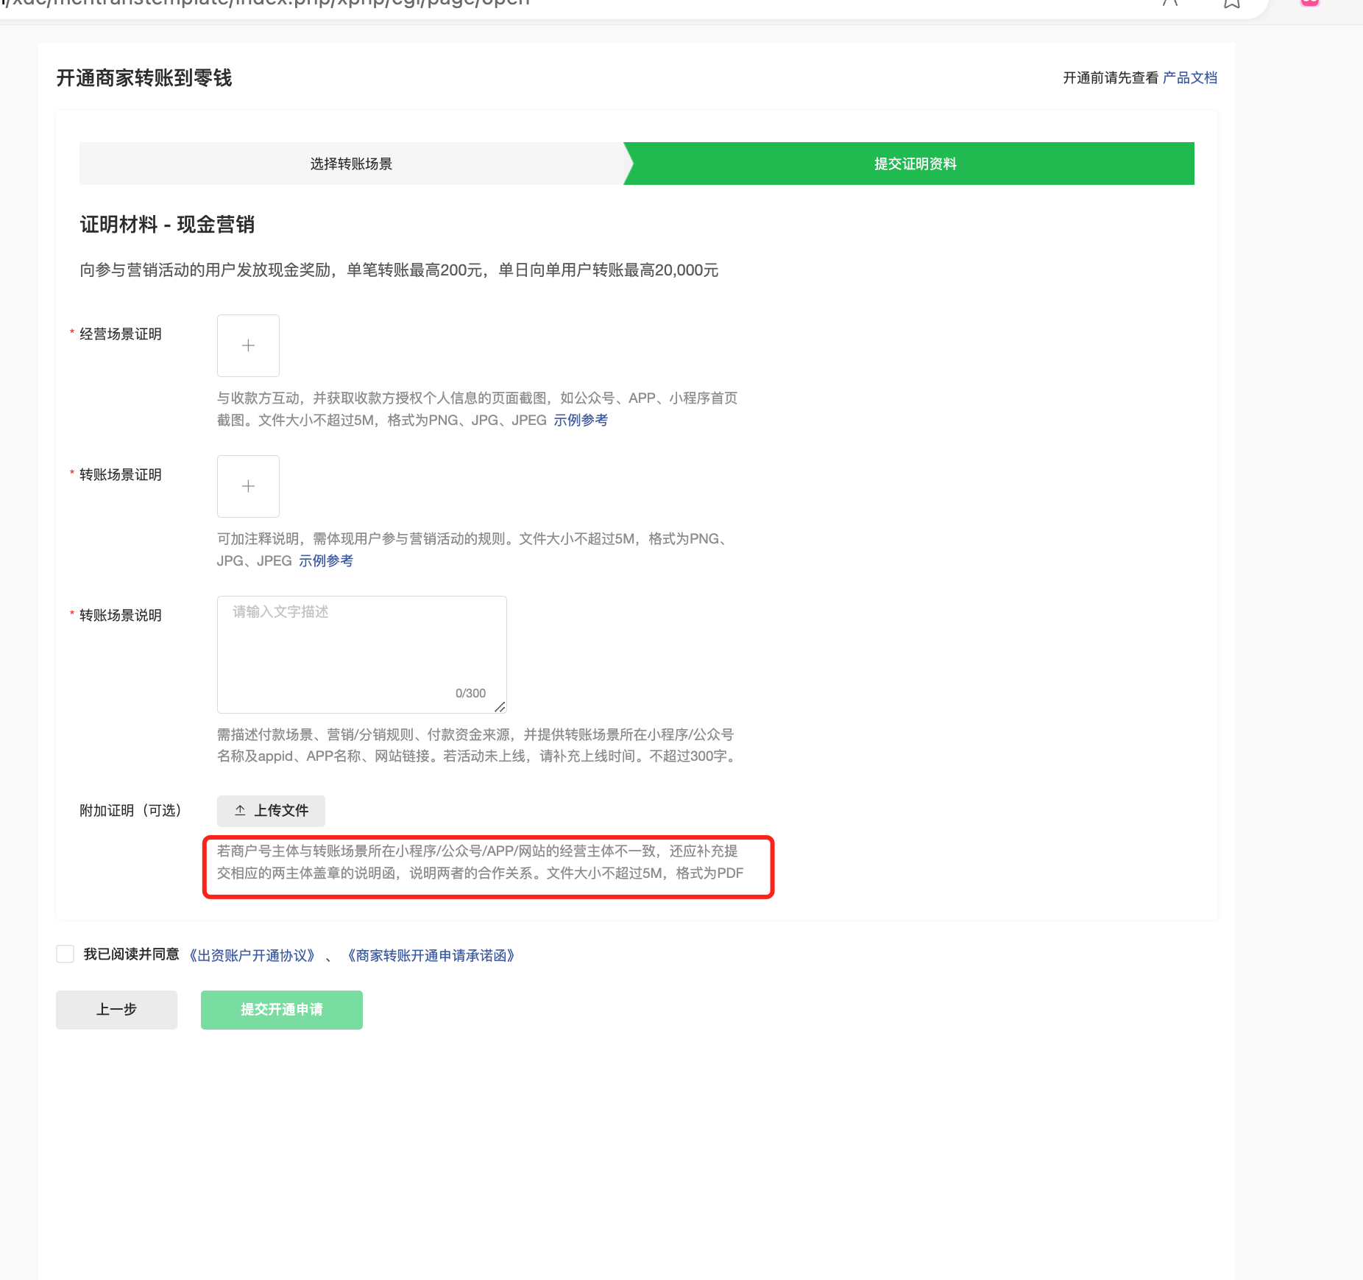Click the 附加证明（可选） label

131,811
